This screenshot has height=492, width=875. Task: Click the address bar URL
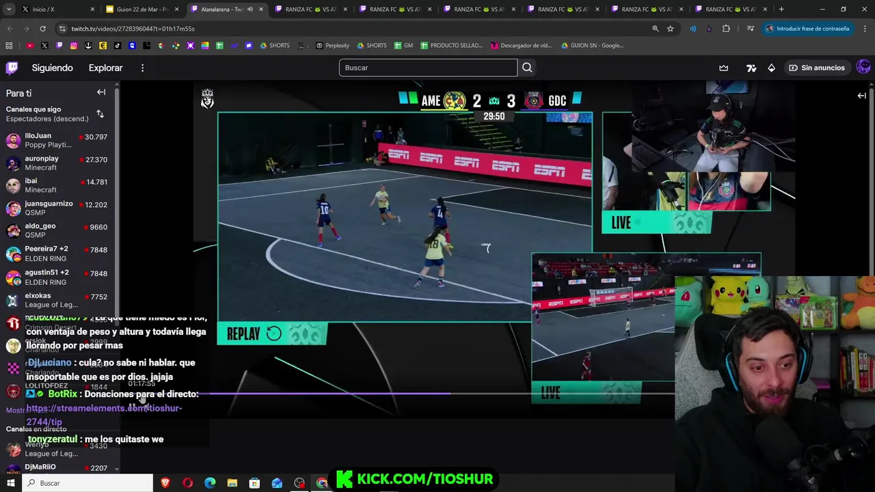tap(133, 29)
